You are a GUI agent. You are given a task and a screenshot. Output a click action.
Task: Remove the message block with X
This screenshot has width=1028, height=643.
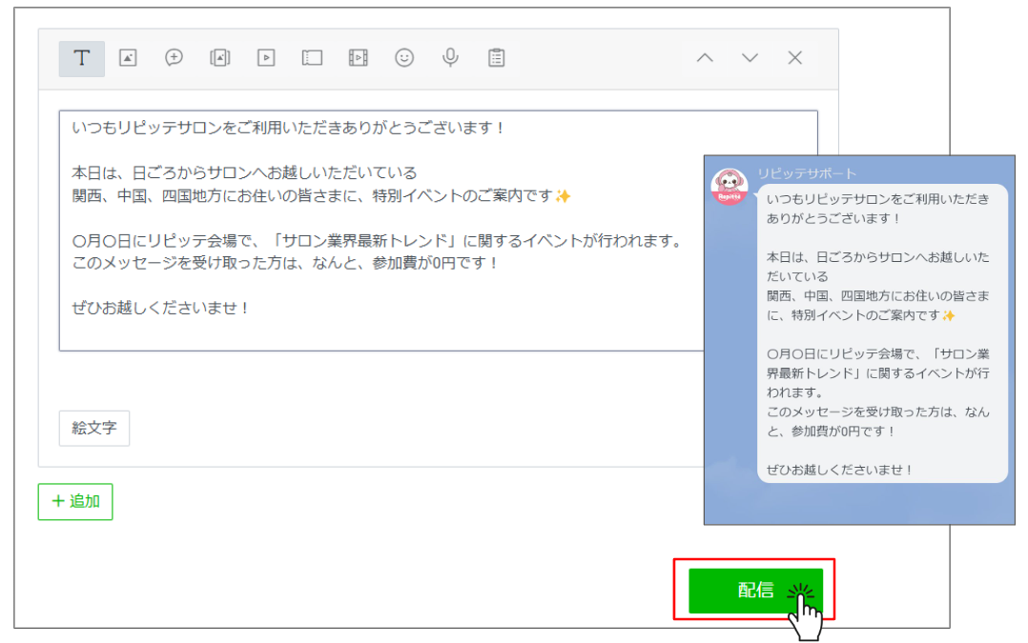795,57
